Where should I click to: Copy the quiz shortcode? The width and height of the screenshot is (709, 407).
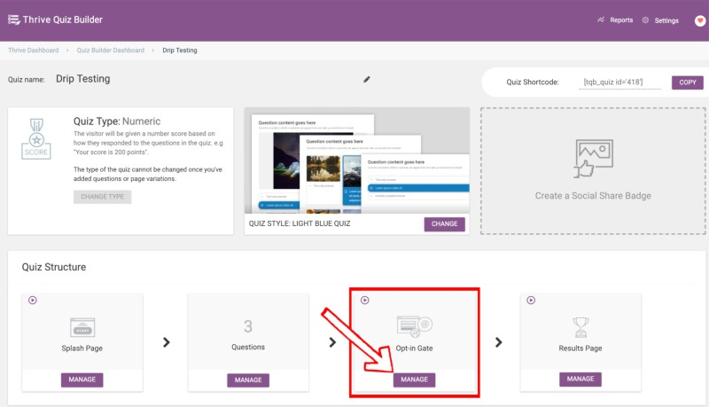[687, 82]
